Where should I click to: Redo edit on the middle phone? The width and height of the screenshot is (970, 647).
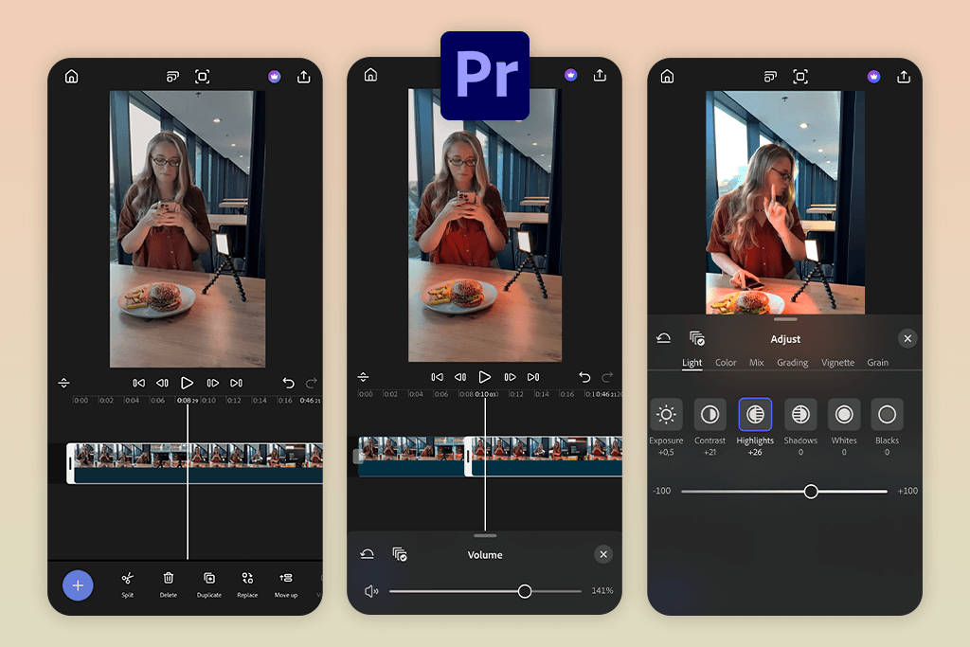[607, 377]
